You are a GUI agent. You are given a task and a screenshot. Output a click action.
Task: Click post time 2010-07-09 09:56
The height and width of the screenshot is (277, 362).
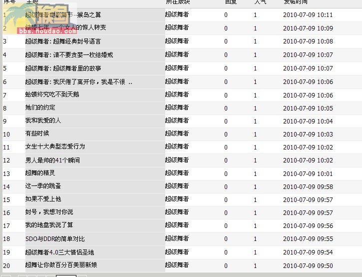pos(308,225)
